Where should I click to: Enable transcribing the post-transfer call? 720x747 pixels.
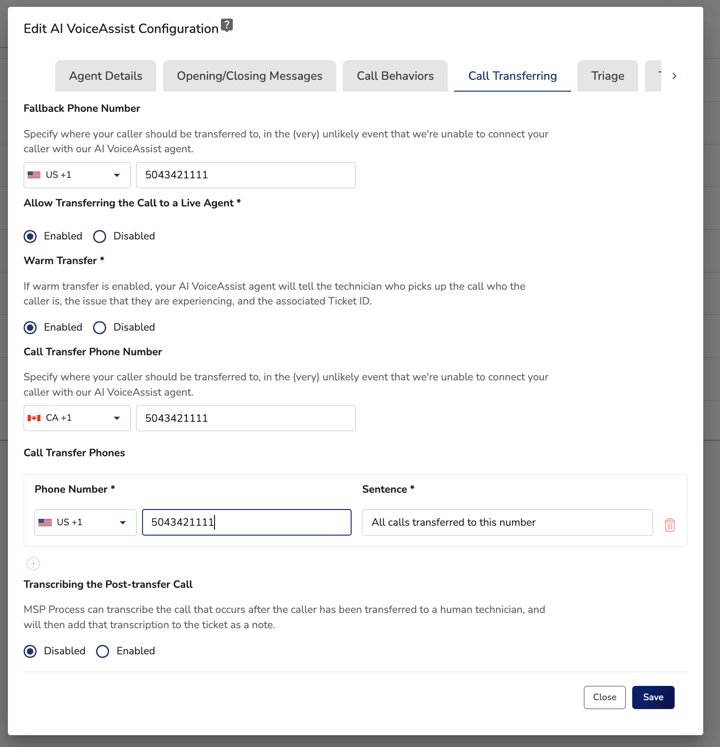point(103,651)
